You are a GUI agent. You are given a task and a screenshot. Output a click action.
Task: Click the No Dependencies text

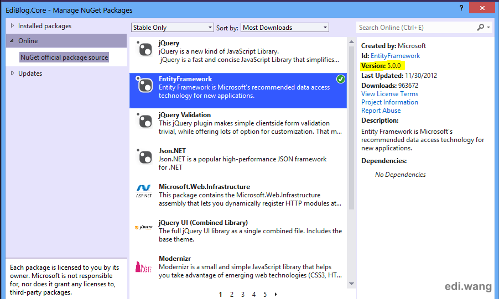click(400, 175)
